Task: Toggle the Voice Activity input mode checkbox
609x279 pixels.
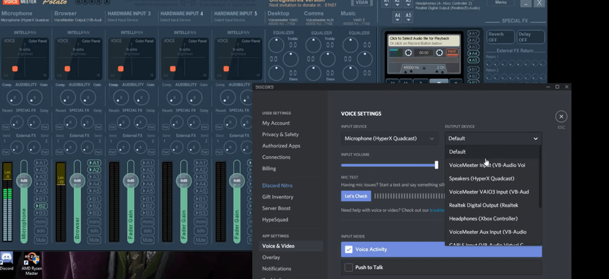Action: (x=349, y=249)
